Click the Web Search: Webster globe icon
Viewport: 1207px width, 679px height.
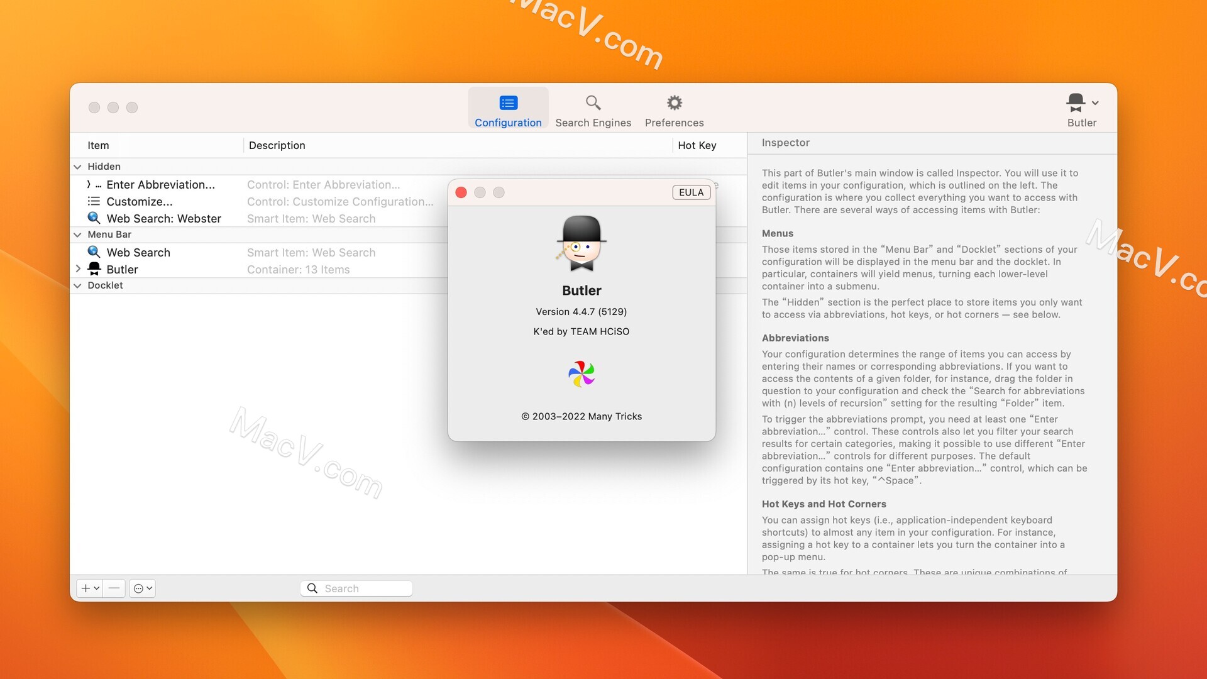click(94, 218)
